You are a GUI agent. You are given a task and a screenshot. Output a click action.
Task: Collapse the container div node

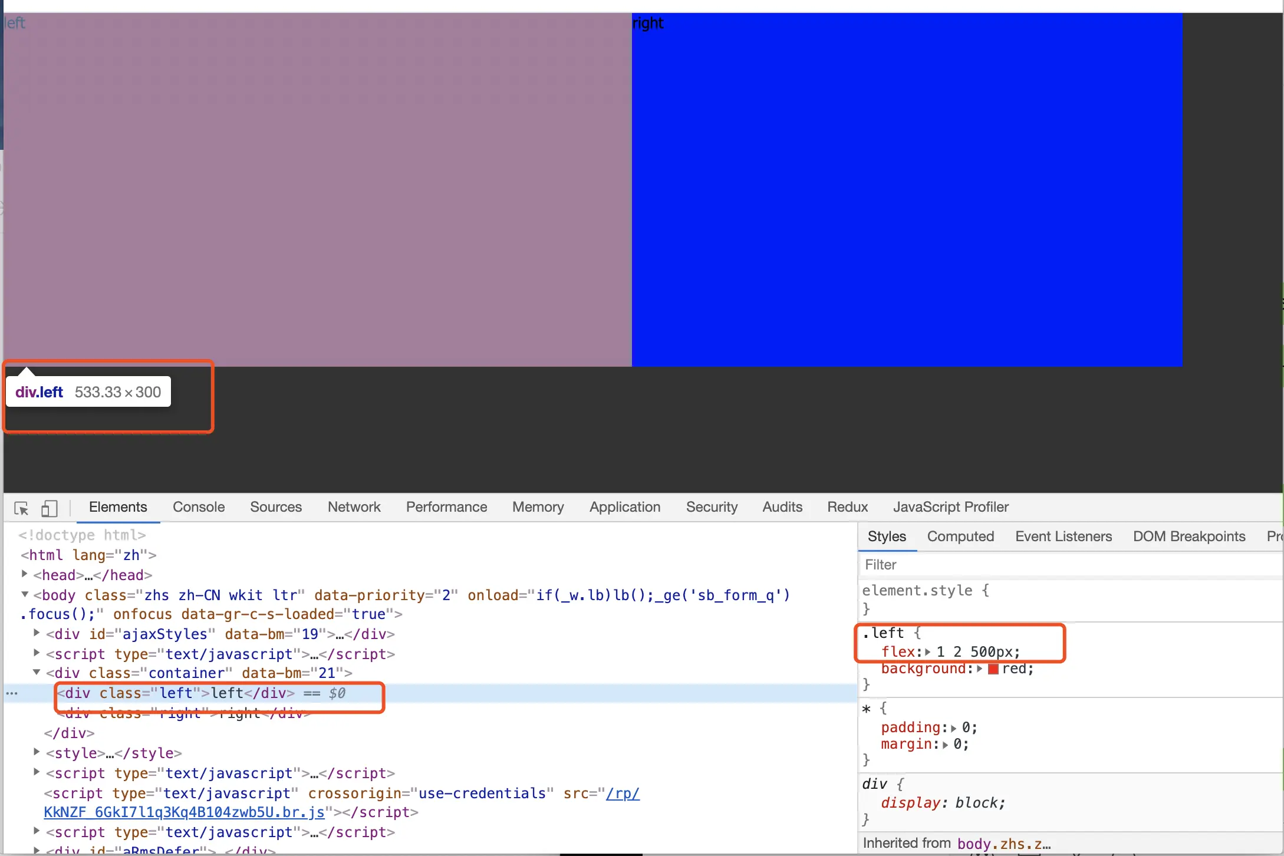[x=37, y=673]
